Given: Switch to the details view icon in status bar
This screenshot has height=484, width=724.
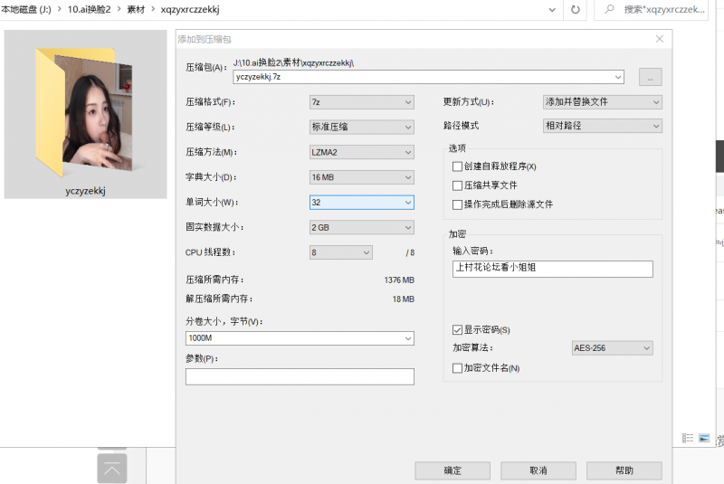Looking at the screenshot, I should tap(688, 438).
